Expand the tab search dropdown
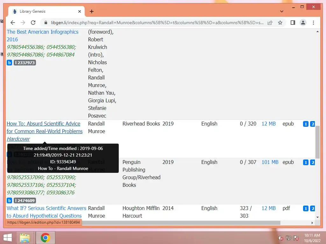Viewport: 326px width, 244px height. [x=282, y=11]
